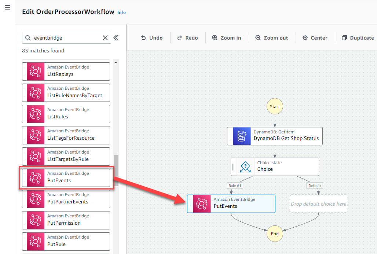Viewport: 377px width, 254px height.
Task: Select ListReplays EventBridge action
Action: pyautogui.click(x=66, y=71)
